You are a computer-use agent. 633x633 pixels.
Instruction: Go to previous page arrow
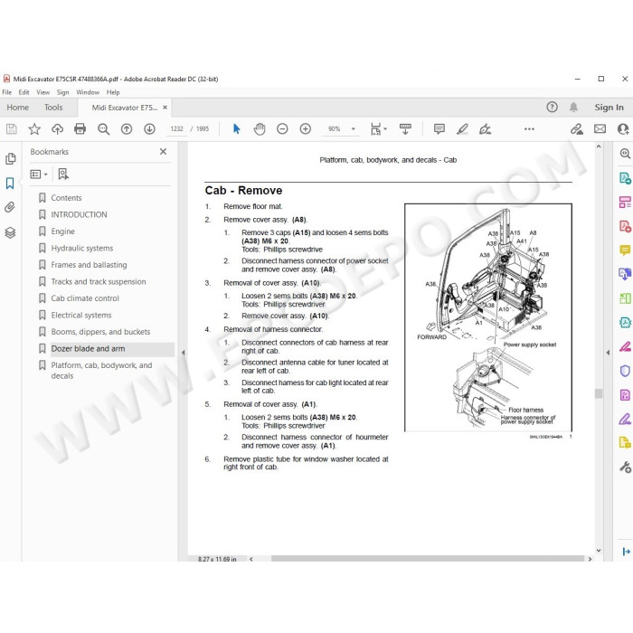[127, 129]
